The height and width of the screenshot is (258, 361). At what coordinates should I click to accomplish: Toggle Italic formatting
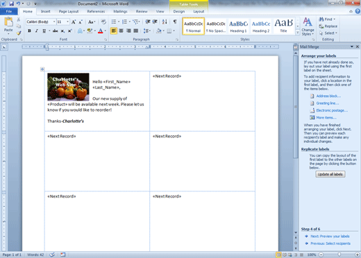(x=37, y=31)
